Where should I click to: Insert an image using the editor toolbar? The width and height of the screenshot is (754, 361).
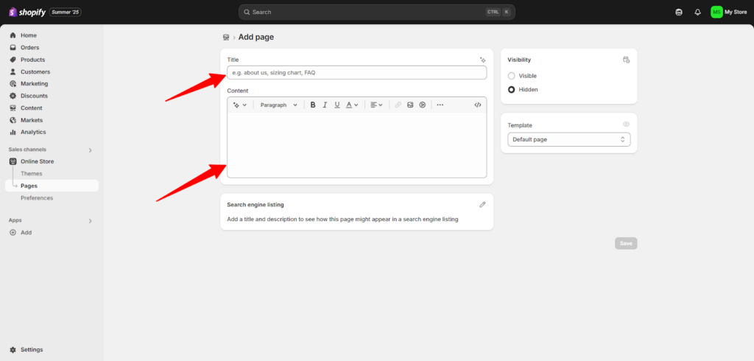pos(410,105)
